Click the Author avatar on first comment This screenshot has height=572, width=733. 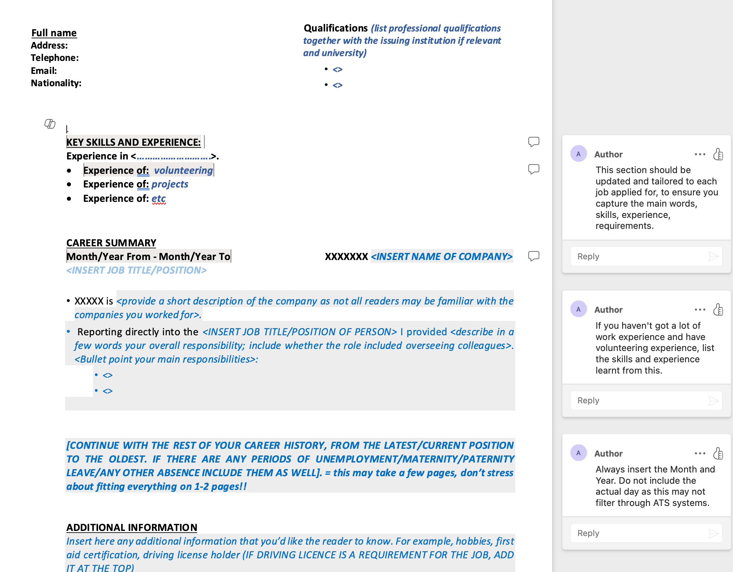[x=578, y=154]
